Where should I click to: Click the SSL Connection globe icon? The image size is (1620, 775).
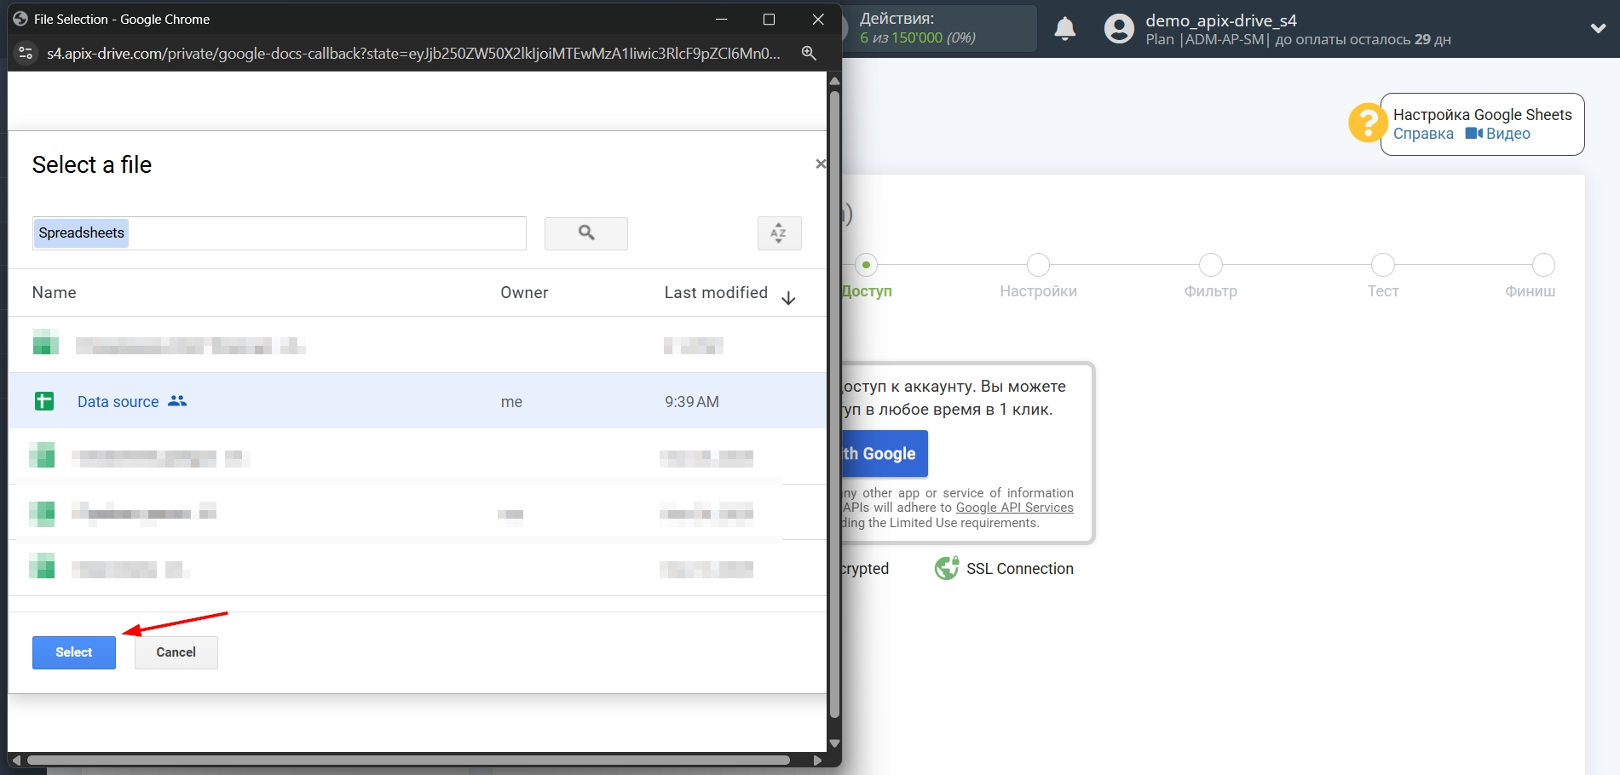click(948, 568)
